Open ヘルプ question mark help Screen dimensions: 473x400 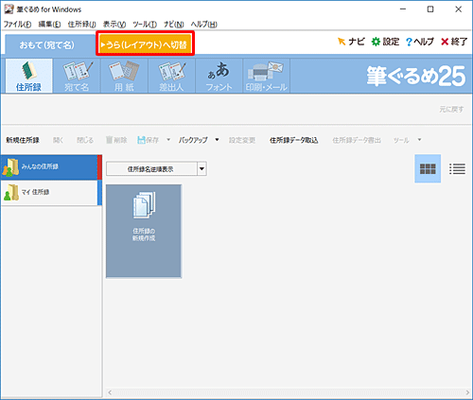click(x=420, y=42)
